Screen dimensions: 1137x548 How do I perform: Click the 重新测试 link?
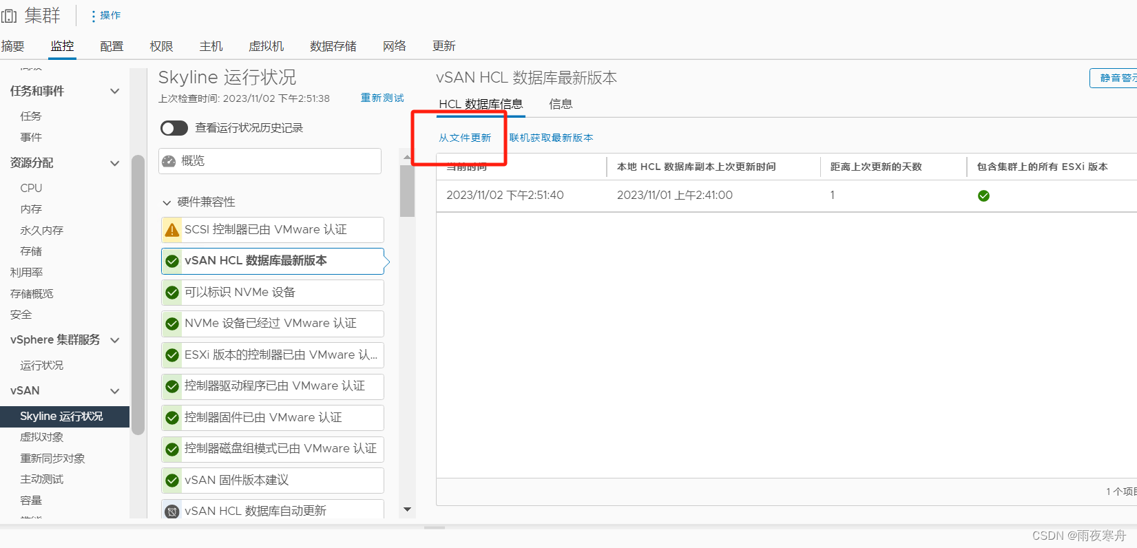382,98
